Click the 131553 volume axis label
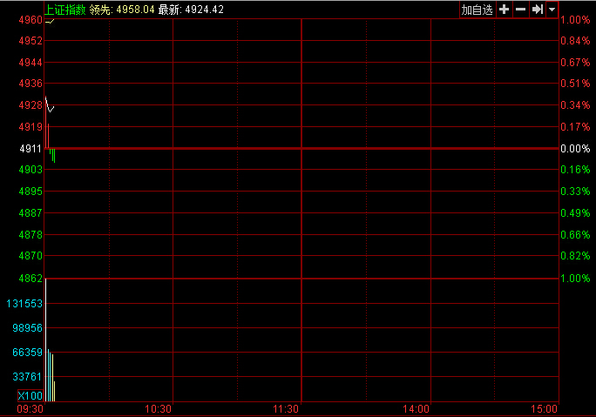The width and height of the screenshot is (596, 417). [24, 304]
